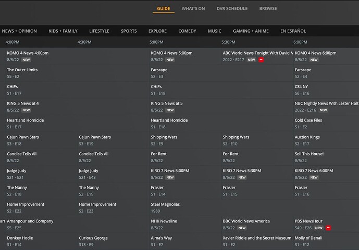The width and height of the screenshot is (359, 250).
Task: Open En Español category
Action: (x=293, y=31)
